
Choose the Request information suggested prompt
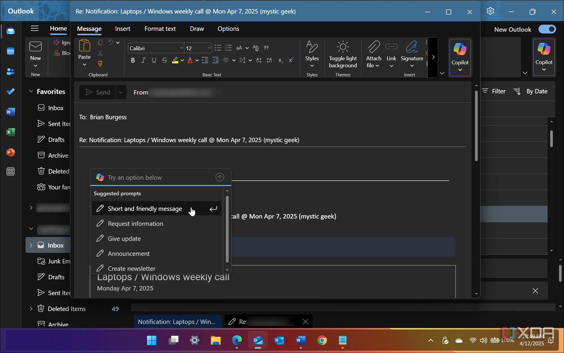[x=135, y=224]
